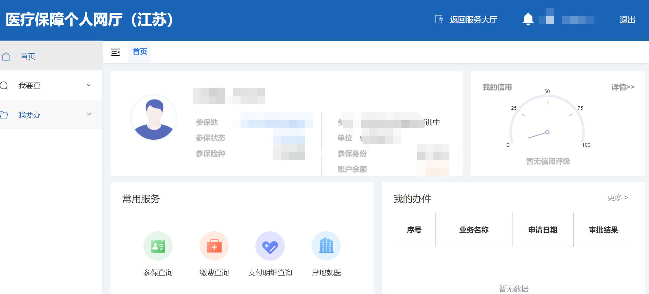649x294 pixels.
Task: Click the user avatar picture
Action: tap(154, 118)
